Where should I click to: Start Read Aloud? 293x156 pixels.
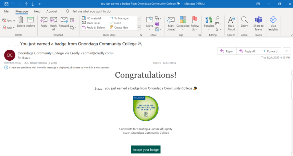(x=231, y=24)
